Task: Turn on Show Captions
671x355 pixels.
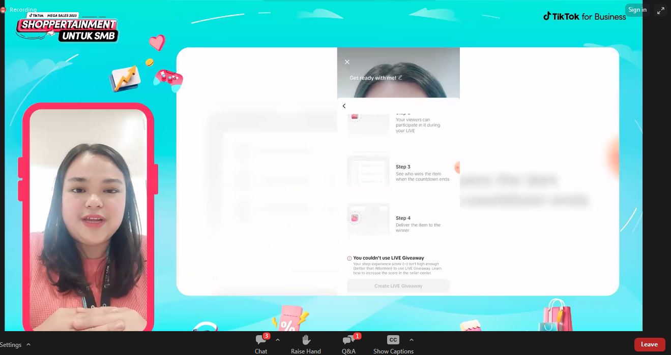Action: coord(393,344)
